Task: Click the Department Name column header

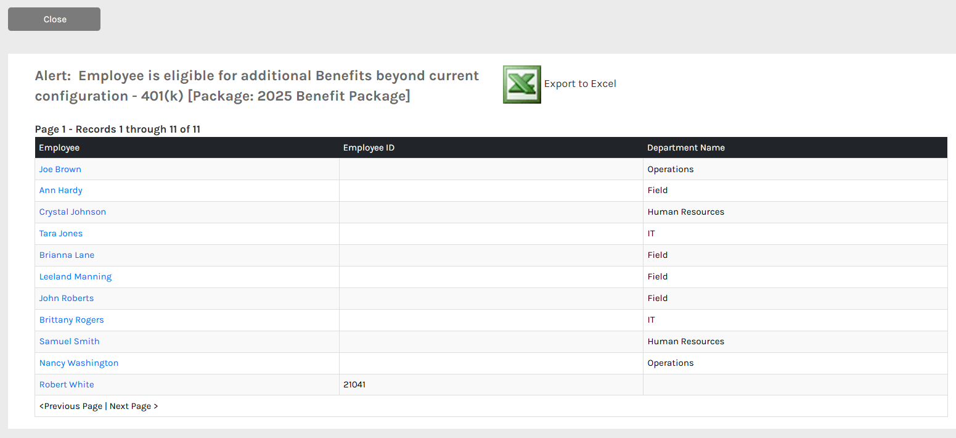Action: 795,148
